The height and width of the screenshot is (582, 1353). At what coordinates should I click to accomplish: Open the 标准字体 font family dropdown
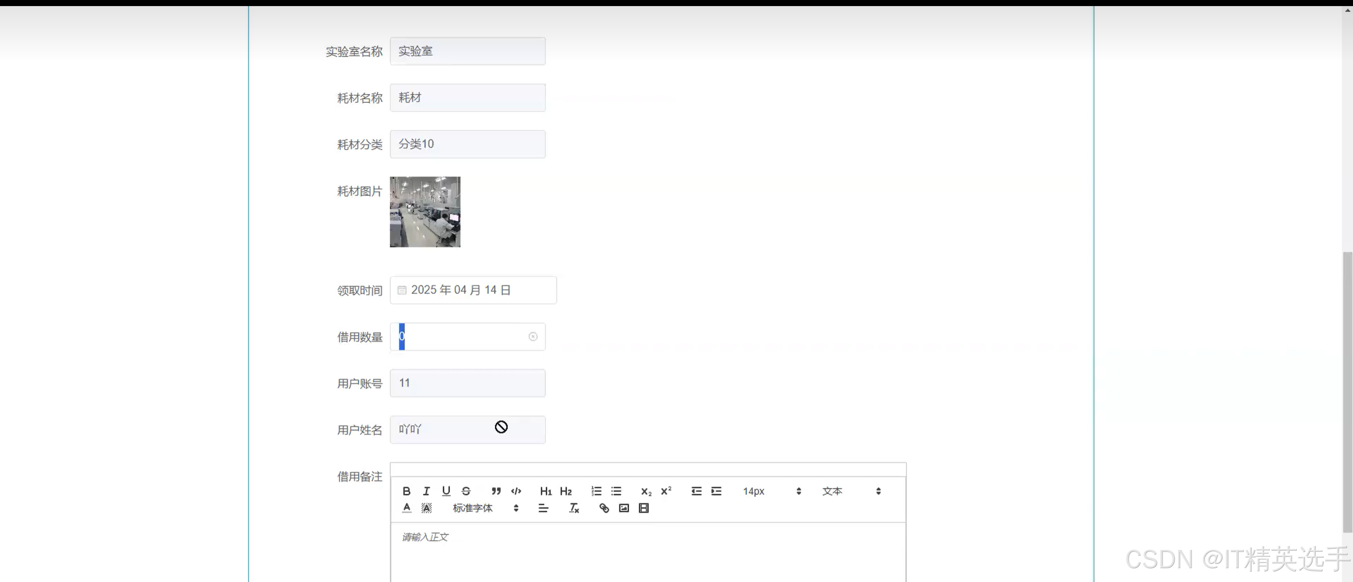(473, 508)
